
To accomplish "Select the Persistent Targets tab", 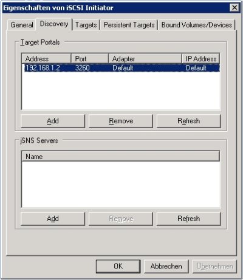I will coord(129,25).
